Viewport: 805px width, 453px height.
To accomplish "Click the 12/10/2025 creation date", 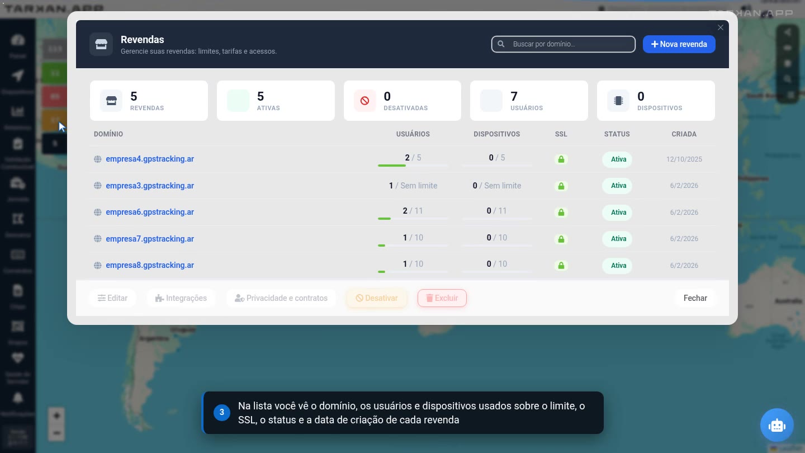I will tap(684, 159).
